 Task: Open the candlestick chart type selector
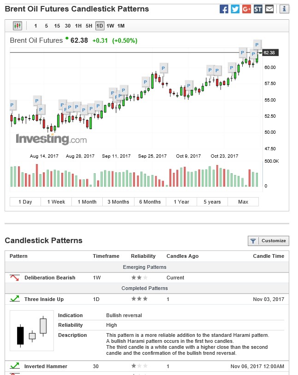point(18,26)
